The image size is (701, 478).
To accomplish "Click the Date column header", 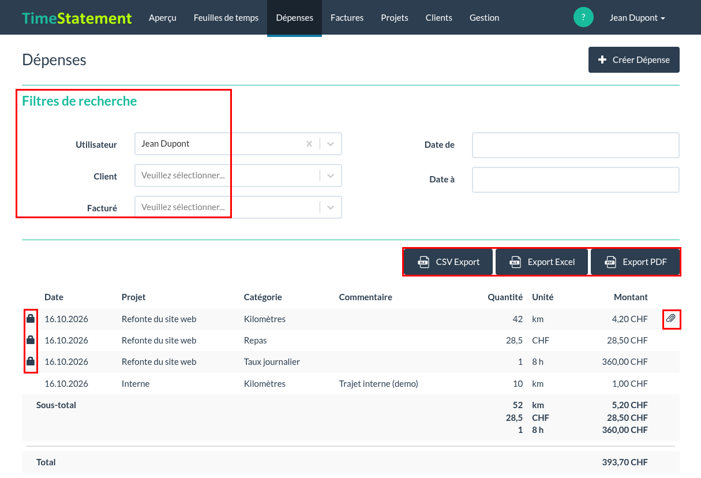I will (x=54, y=297).
